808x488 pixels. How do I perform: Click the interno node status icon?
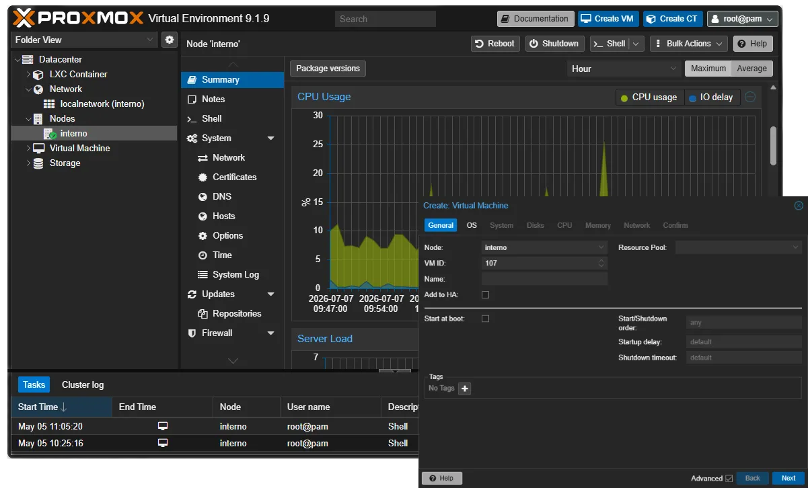point(50,134)
